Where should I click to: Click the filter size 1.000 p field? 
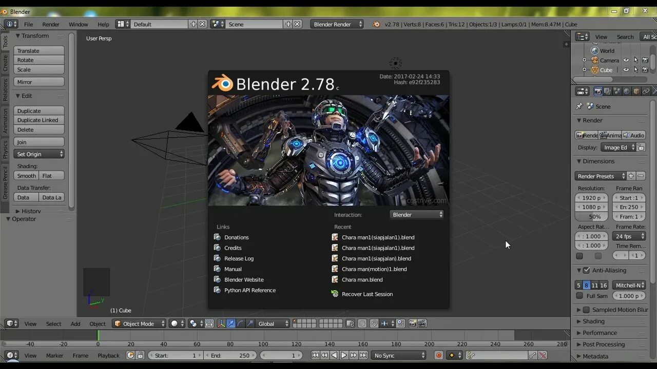tap(629, 296)
